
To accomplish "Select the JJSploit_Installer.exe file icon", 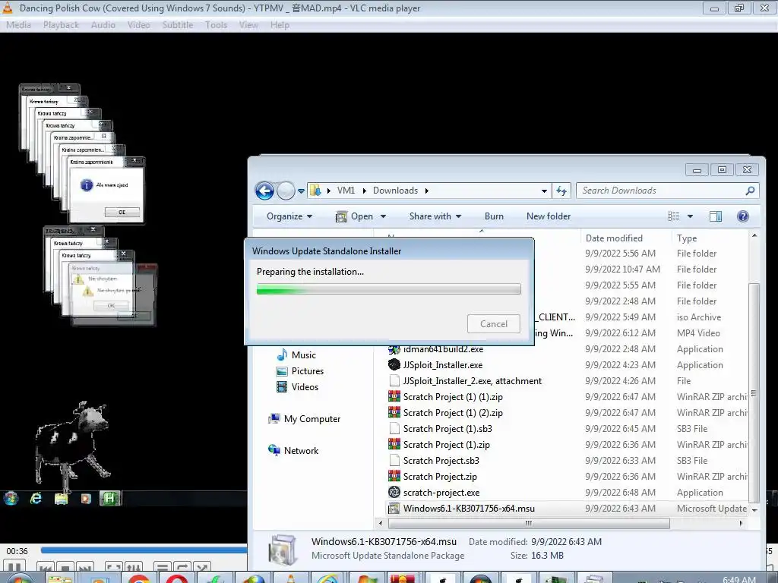I will (x=394, y=365).
